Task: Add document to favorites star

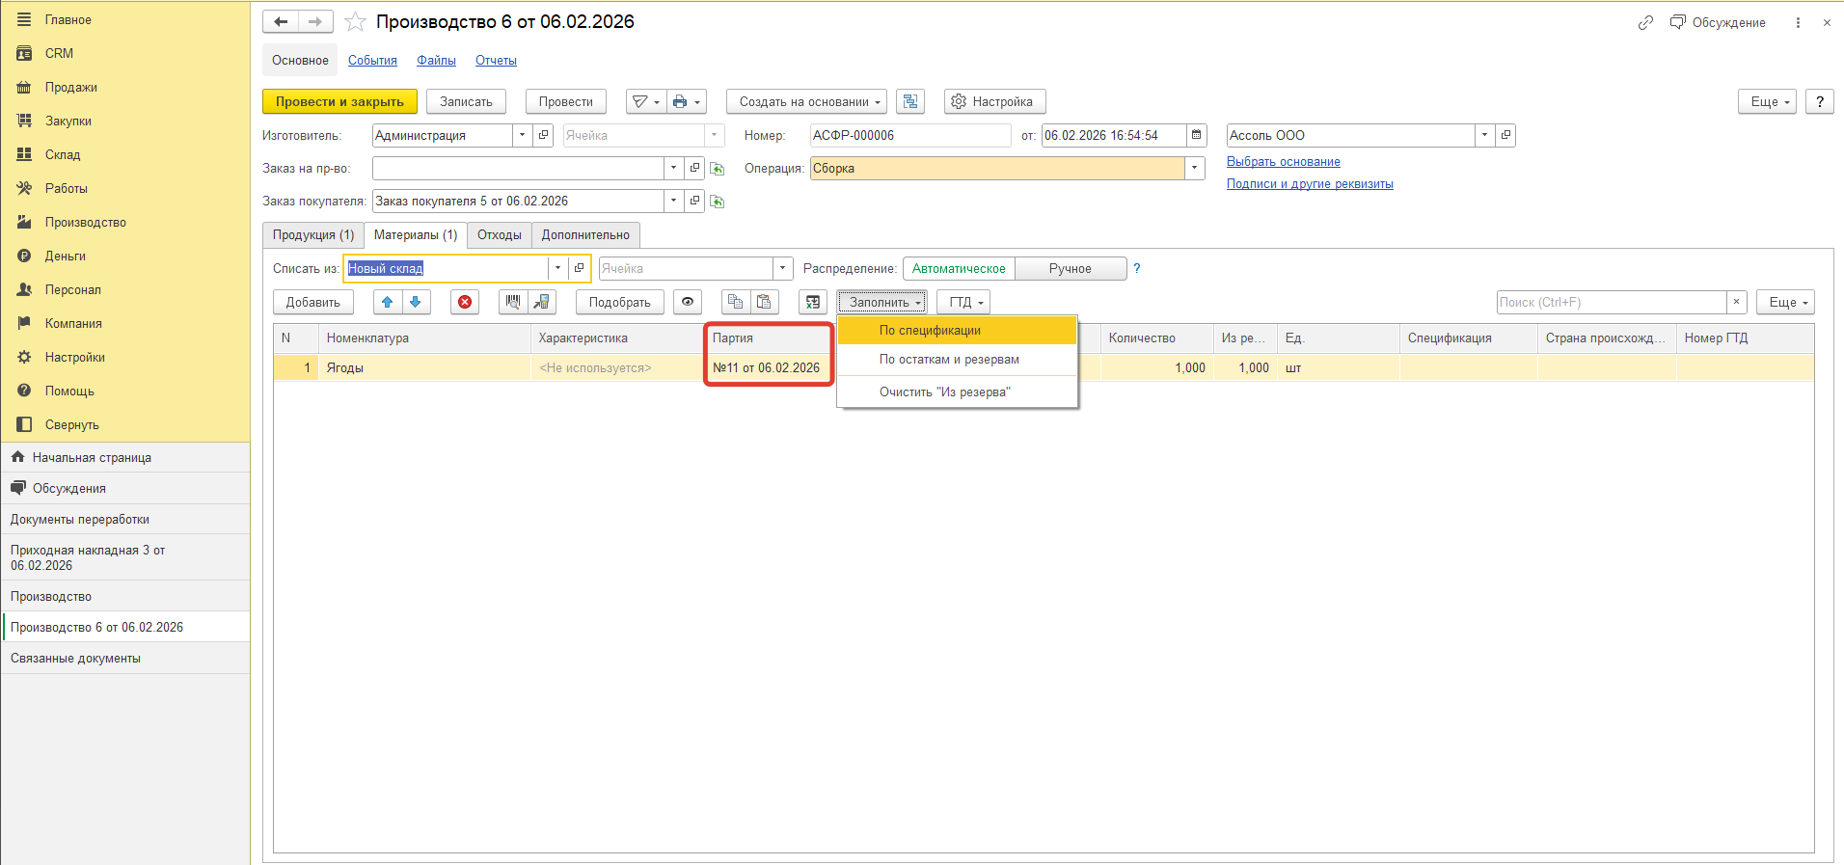Action: pos(355,22)
